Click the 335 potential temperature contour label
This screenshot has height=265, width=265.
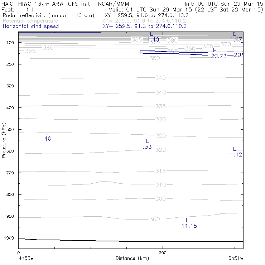coord(160,106)
